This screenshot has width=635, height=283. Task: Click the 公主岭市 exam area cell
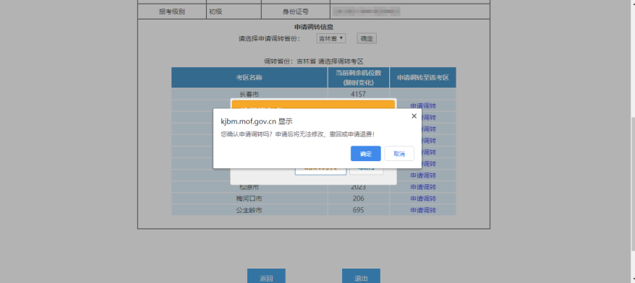point(249,210)
